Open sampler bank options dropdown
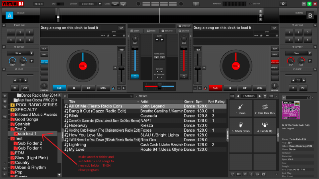Screen dimensions: 319x179 point(265,96)
